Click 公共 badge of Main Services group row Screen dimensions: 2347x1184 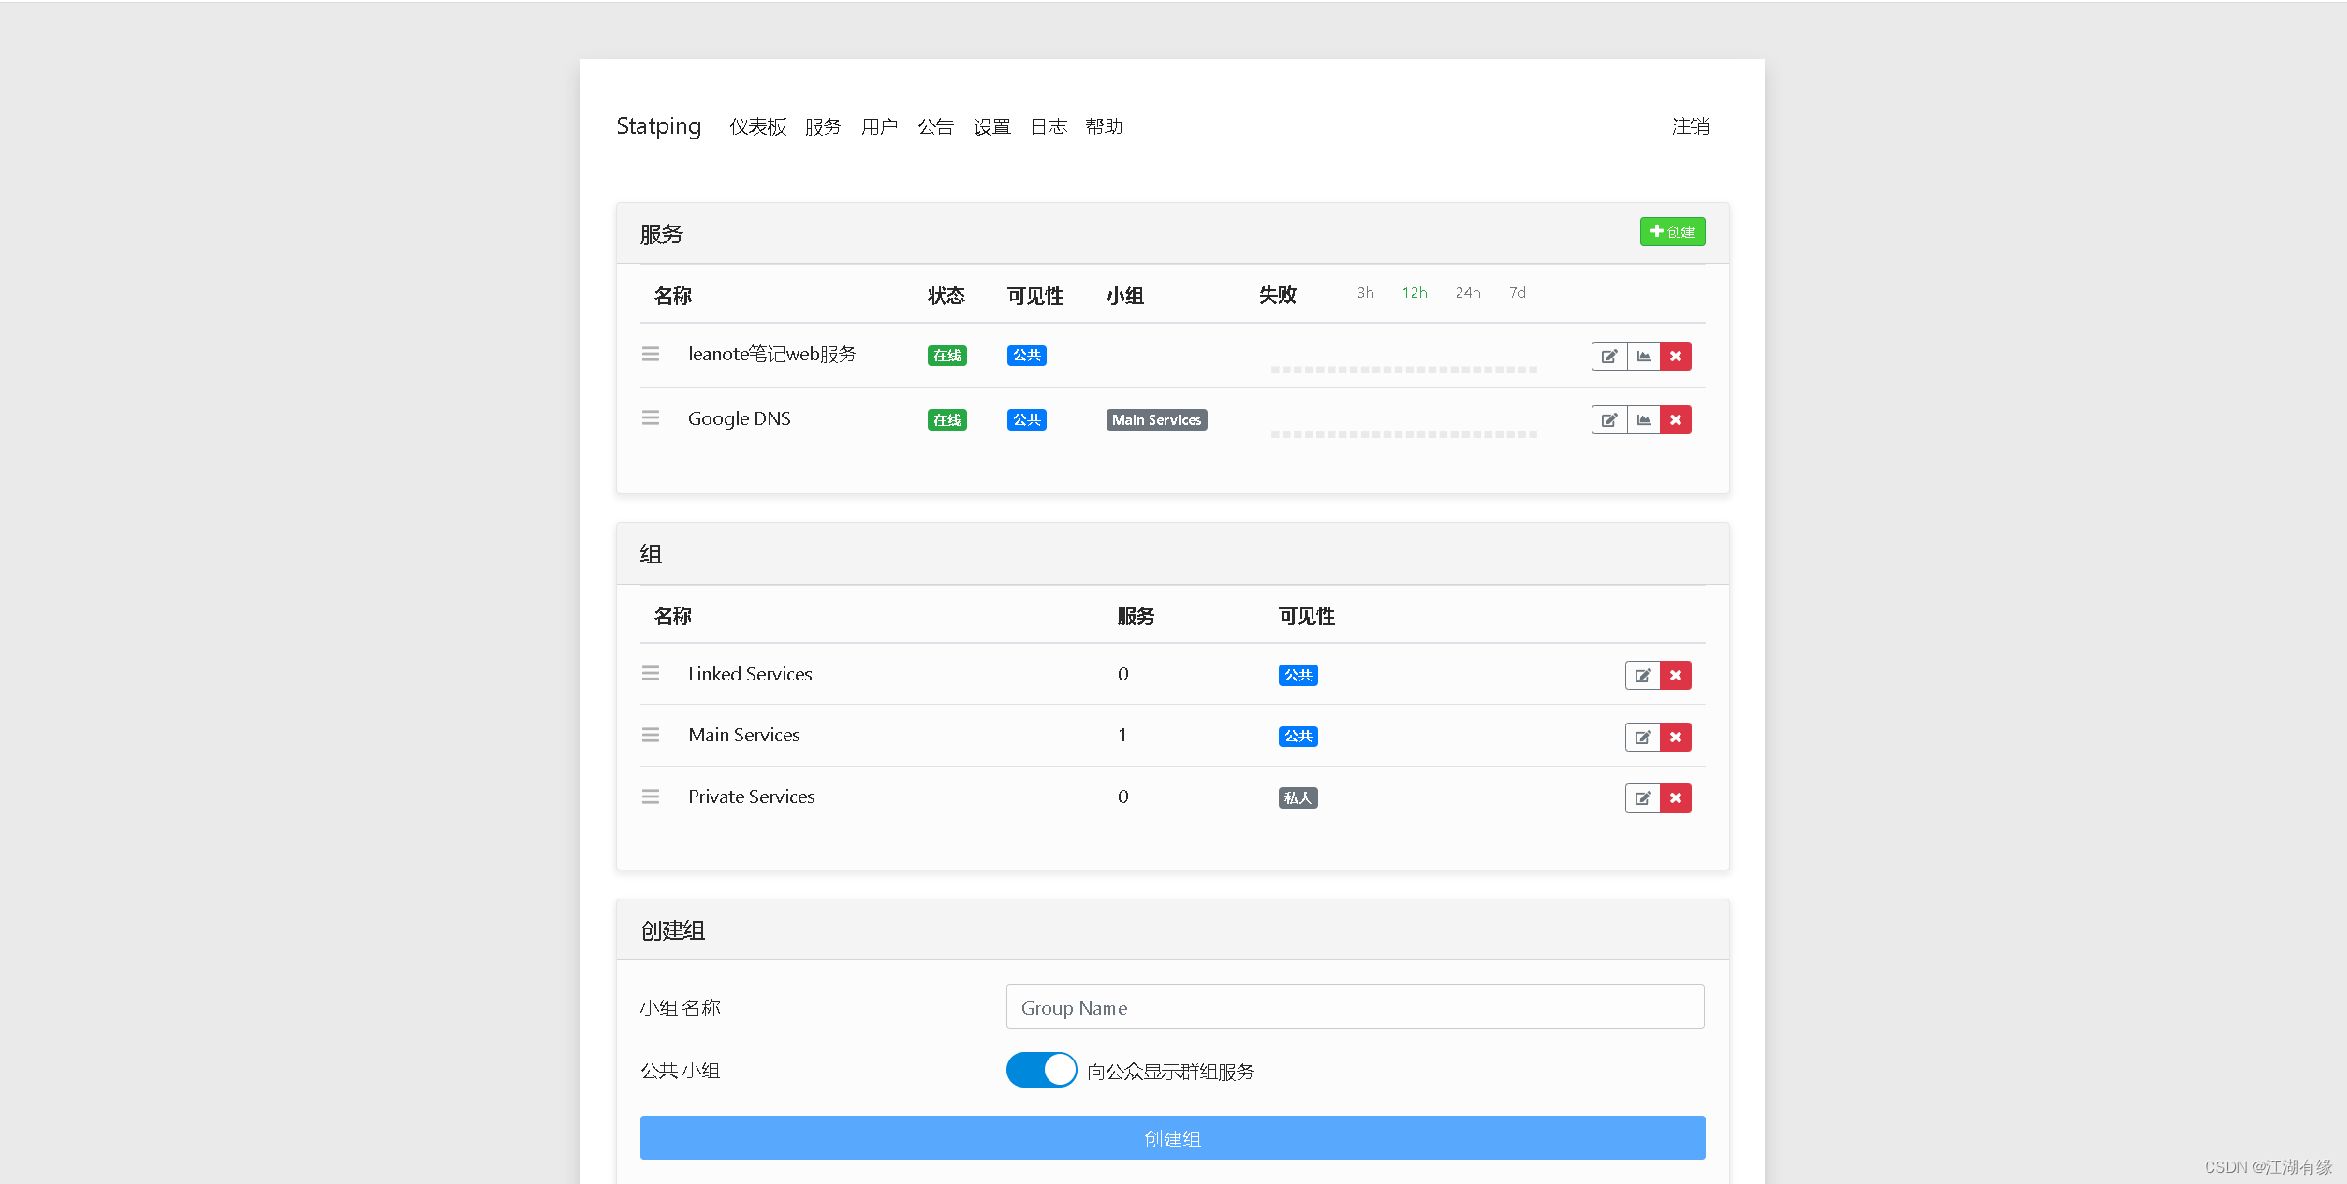pos(1298,737)
